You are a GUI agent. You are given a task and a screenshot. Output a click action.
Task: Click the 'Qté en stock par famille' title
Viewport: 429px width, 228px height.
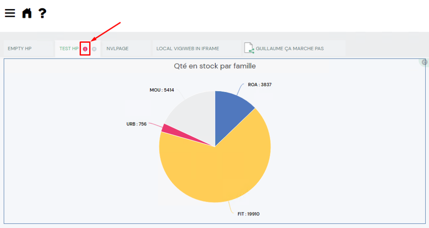(214, 66)
